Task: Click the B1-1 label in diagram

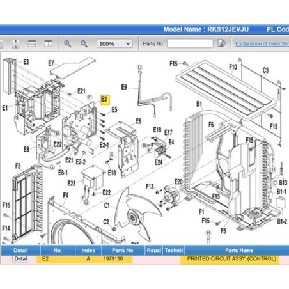Action: [x=281, y=192]
